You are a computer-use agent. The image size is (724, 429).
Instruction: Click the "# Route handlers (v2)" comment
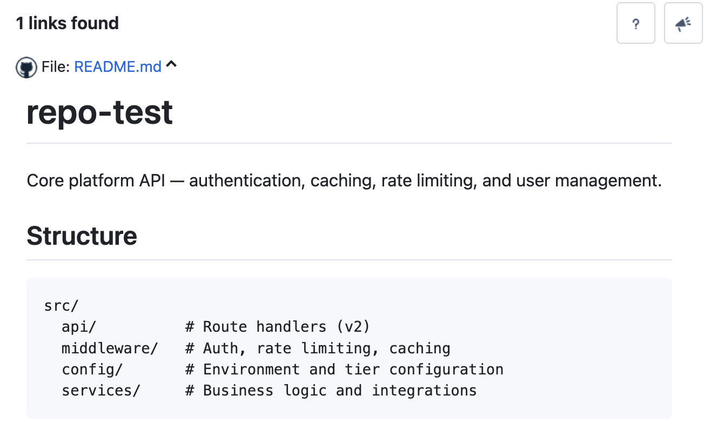click(278, 327)
